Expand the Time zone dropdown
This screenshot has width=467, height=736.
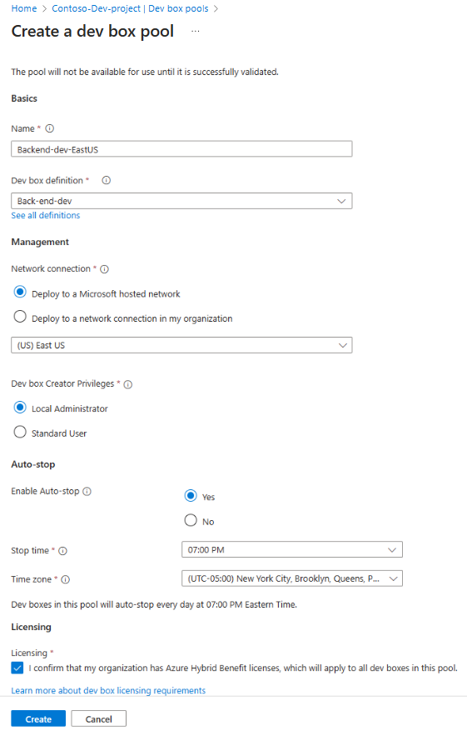click(x=291, y=578)
